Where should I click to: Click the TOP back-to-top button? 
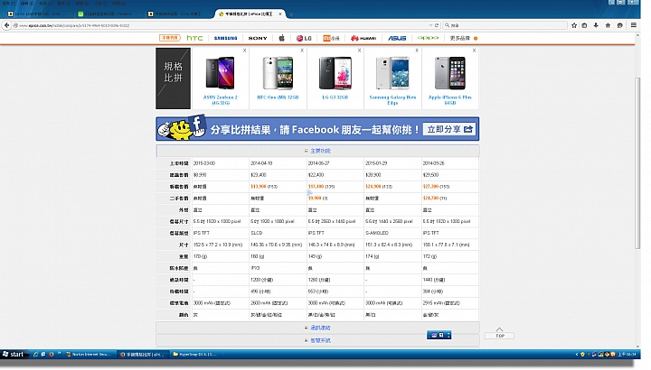499,333
